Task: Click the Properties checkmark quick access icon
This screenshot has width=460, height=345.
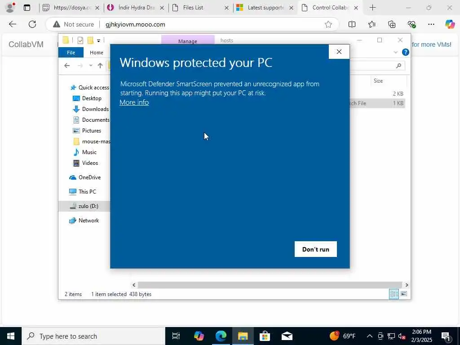Action: point(80,40)
